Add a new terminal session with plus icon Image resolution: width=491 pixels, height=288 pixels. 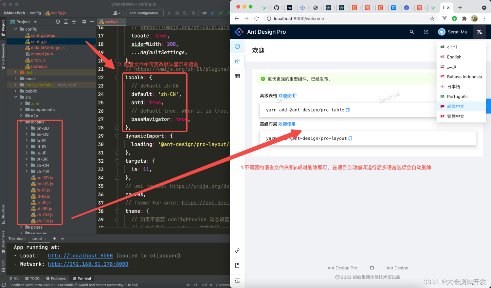click(x=54, y=239)
